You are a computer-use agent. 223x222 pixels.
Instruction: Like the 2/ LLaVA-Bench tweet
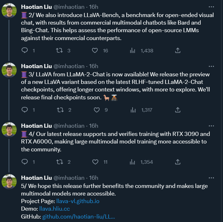point(95,50)
